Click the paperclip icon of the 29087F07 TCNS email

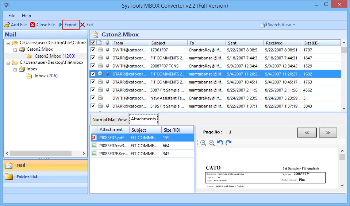point(107,66)
